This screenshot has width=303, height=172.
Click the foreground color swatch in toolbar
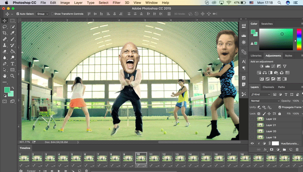(x=7, y=90)
